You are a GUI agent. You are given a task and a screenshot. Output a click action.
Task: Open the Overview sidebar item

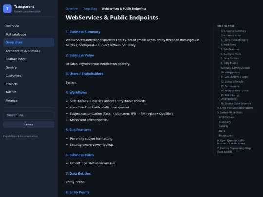(29, 26)
